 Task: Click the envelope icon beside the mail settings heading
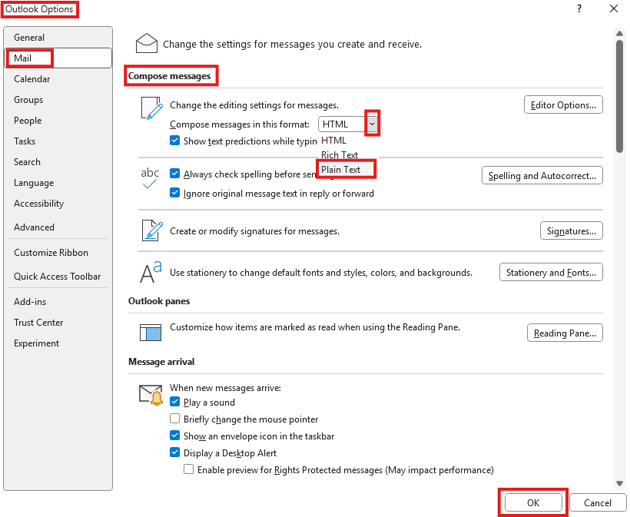click(147, 43)
